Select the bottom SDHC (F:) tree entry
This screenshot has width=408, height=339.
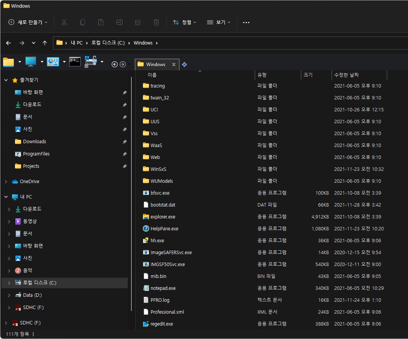pos(30,322)
